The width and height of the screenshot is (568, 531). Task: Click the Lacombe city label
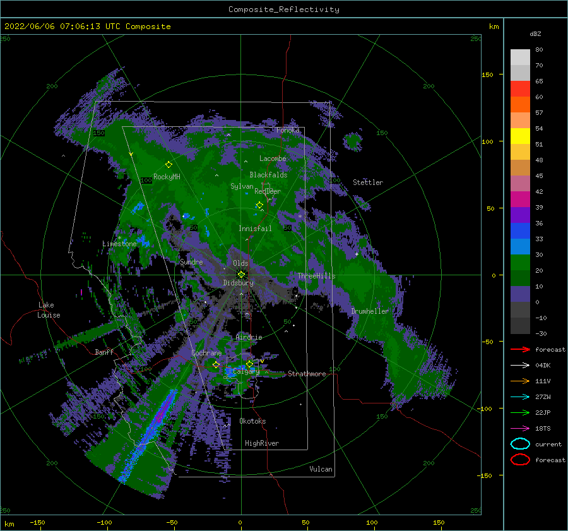273,158
